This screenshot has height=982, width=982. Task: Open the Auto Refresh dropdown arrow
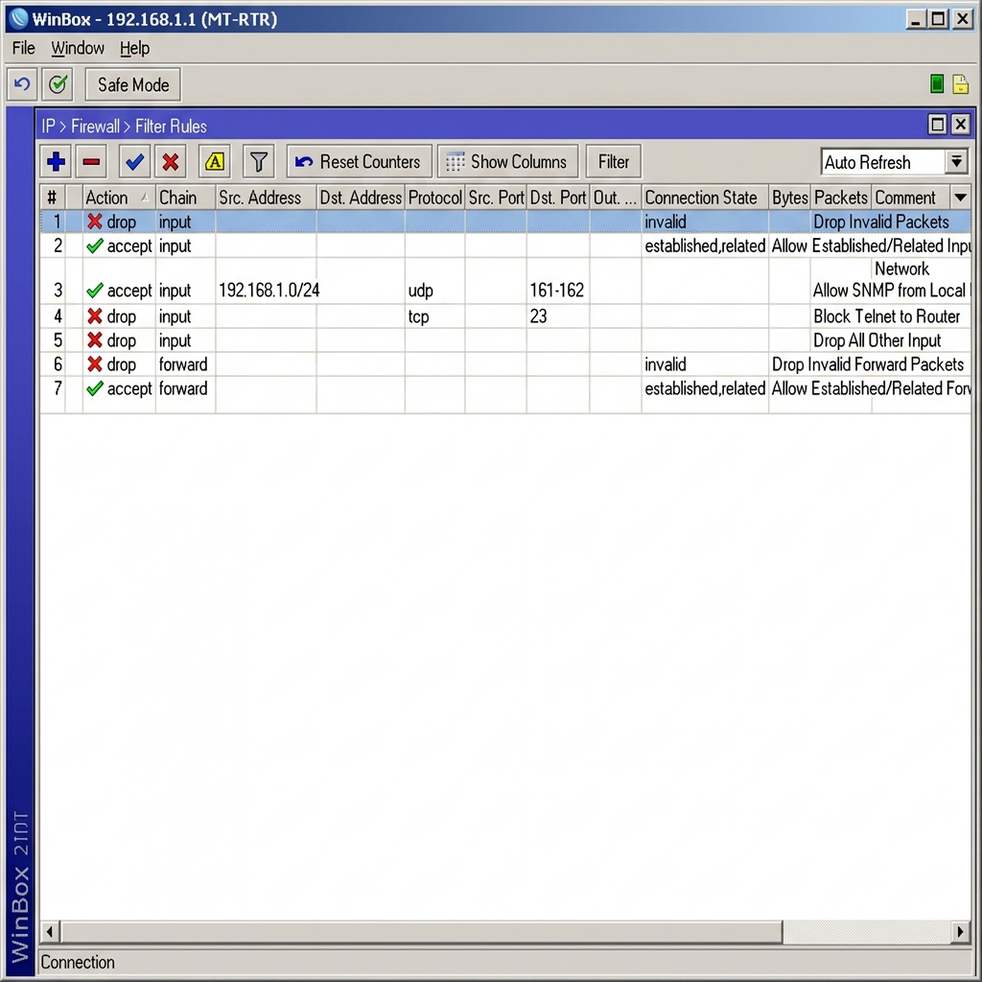point(956,162)
